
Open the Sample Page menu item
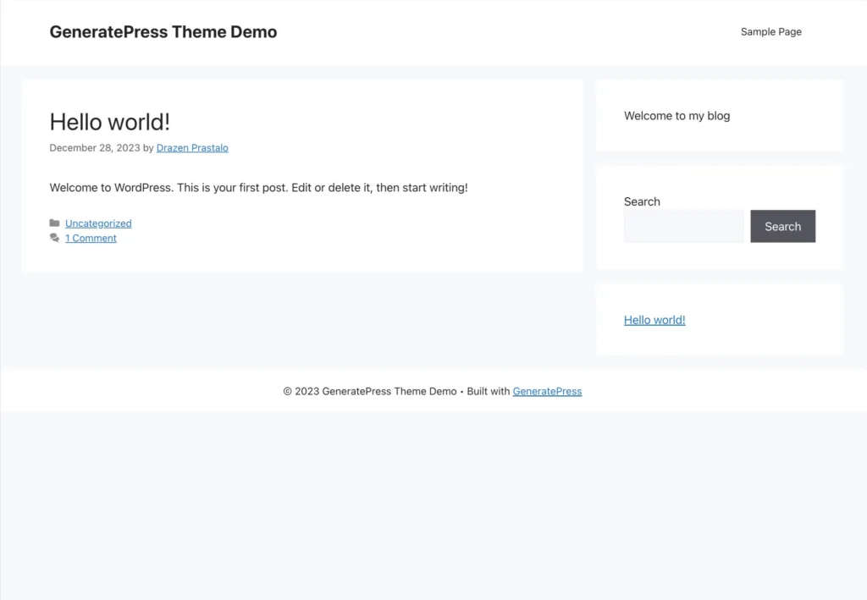pyautogui.click(x=770, y=31)
